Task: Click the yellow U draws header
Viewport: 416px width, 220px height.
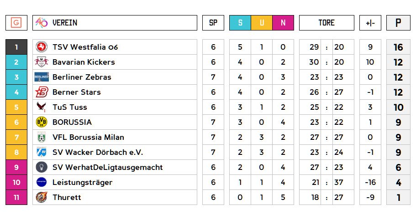Action: click(x=262, y=23)
